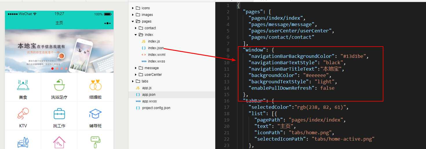The image size is (426, 149).
Task: Open the 找工作 briefcase icon
Action: 59,113
